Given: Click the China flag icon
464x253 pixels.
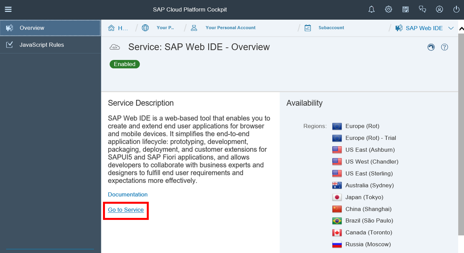Looking at the screenshot, I should tap(337, 209).
